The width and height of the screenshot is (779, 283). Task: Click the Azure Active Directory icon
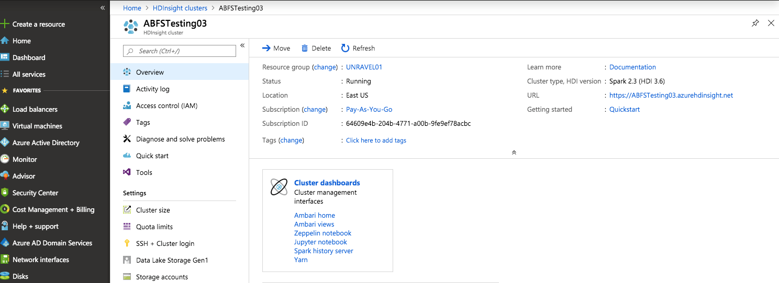5,143
